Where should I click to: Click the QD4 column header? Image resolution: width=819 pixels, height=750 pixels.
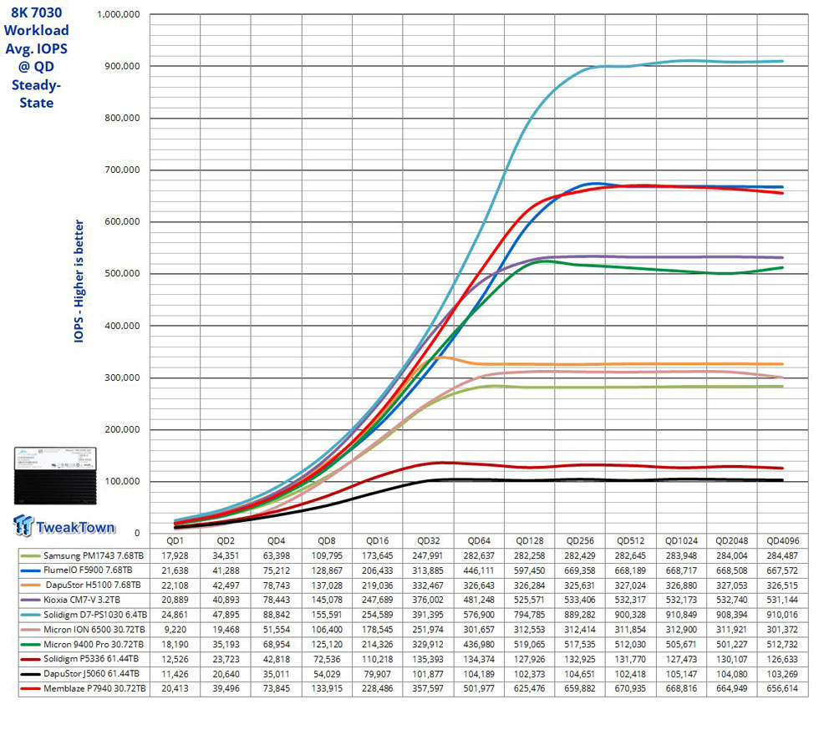click(x=277, y=541)
